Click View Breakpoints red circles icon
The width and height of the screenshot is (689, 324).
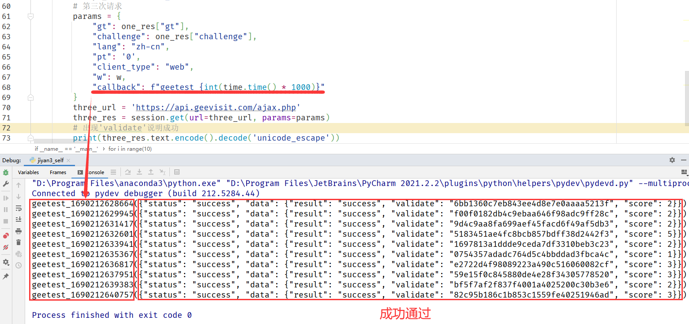(6, 235)
